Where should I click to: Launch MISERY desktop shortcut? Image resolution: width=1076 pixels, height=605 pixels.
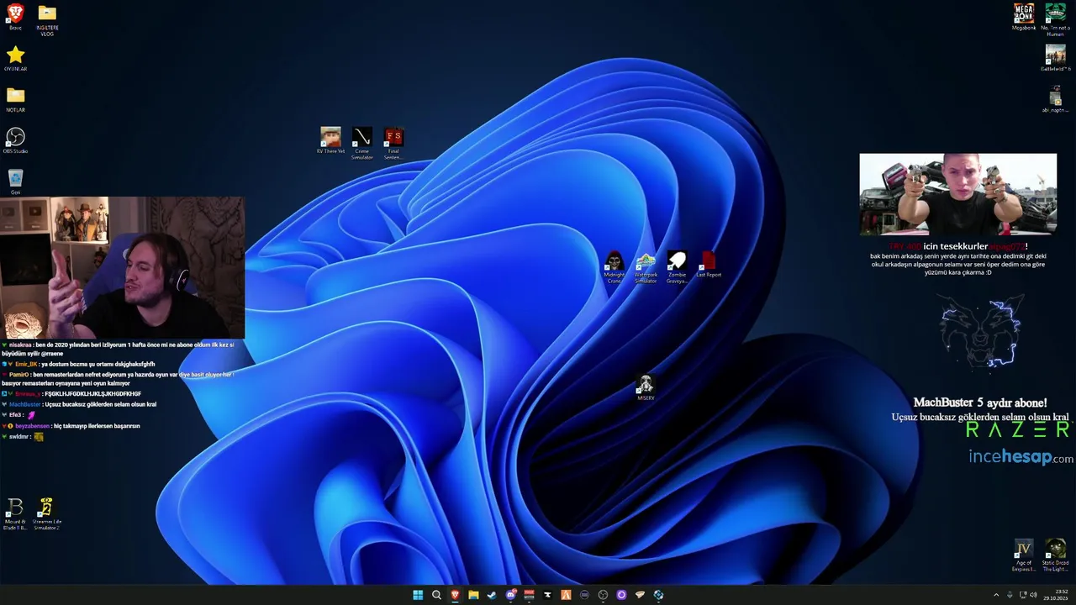(646, 388)
